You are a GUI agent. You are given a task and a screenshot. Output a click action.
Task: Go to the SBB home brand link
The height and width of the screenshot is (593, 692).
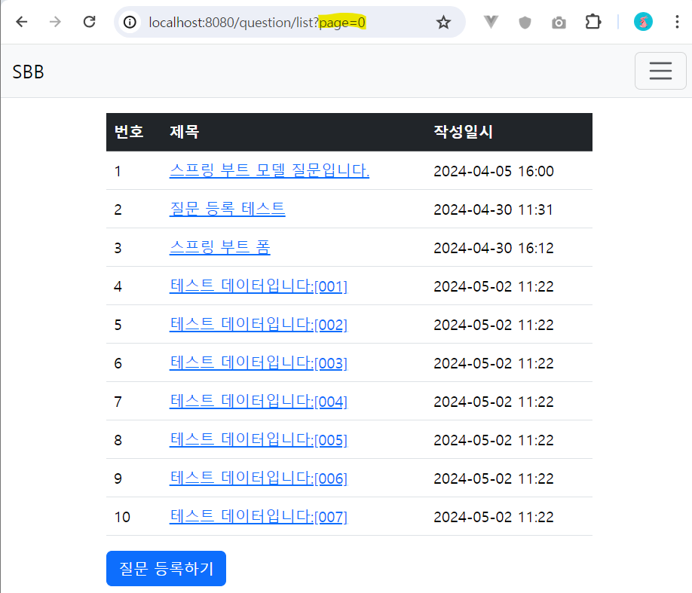[x=28, y=72]
